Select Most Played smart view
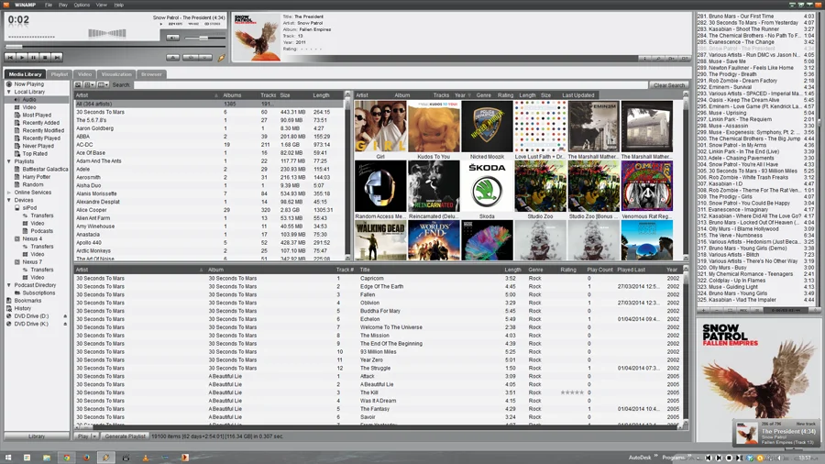The image size is (825, 464). 37,115
